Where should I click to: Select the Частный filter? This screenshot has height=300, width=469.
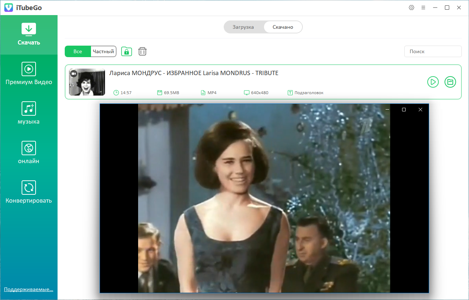[103, 51]
